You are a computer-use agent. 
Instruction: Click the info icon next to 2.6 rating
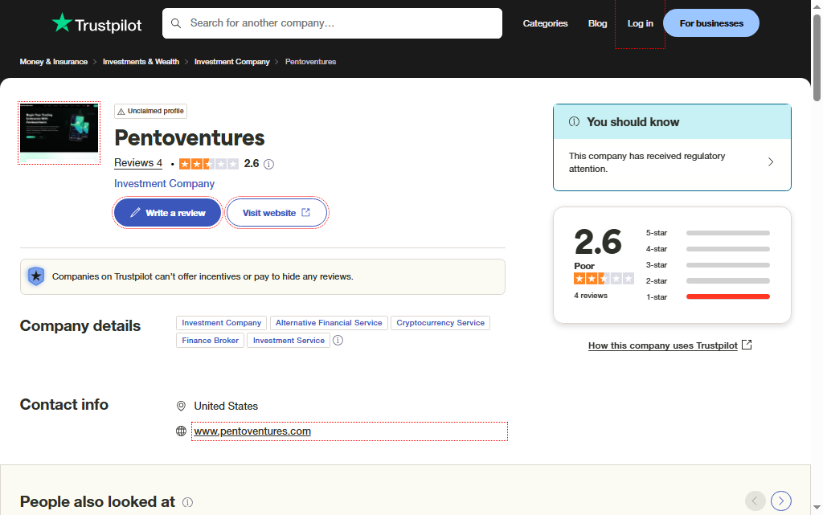[x=268, y=164]
